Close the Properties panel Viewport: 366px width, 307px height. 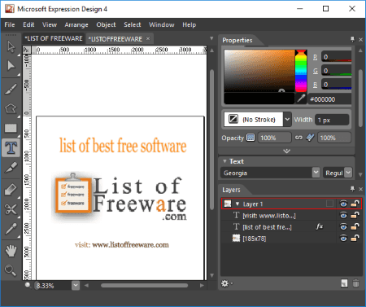click(x=360, y=40)
